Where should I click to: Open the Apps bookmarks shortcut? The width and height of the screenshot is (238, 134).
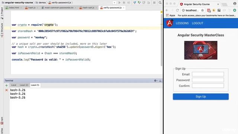pos(170,15)
